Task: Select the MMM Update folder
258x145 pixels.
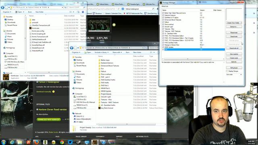Action: click(106, 91)
